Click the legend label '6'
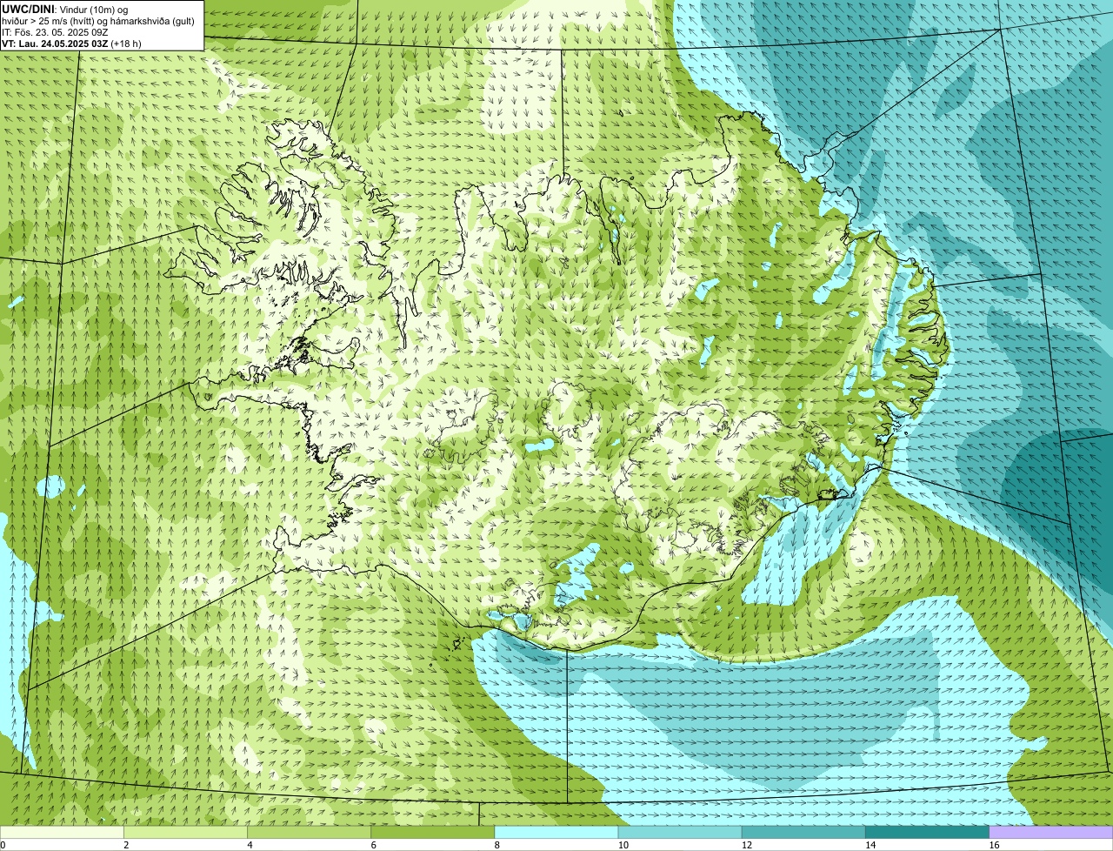Viewport: 1113px width, 851px height. coord(373,845)
